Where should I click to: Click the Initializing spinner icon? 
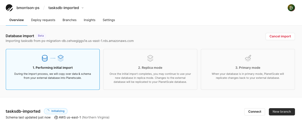[x=48, y=111]
